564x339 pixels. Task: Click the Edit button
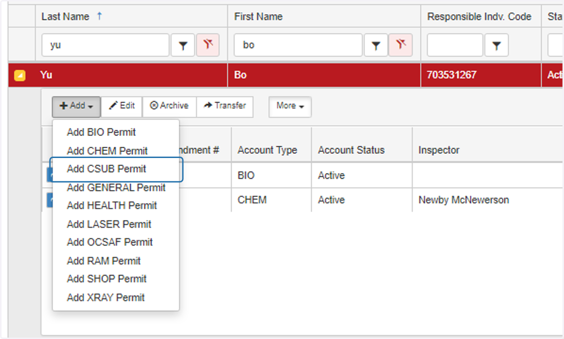(x=122, y=106)
